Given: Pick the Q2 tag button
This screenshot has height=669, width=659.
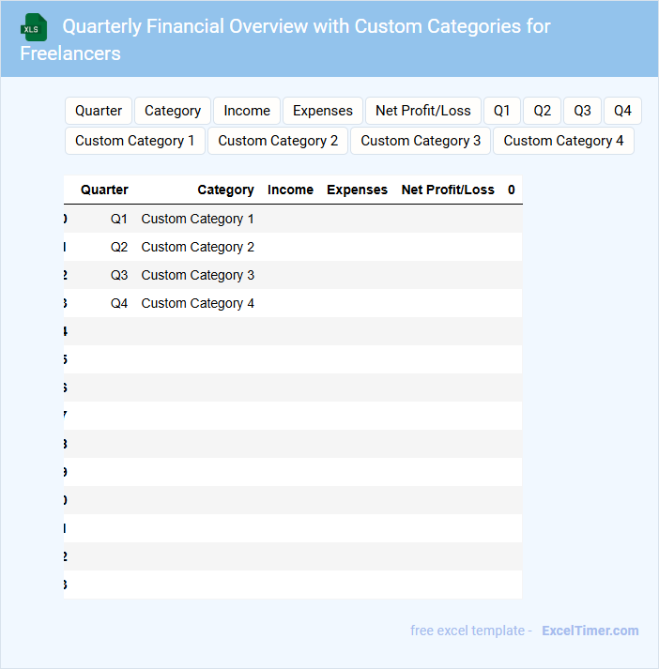Looking at the screenshot, I should (x=543, y=111).
